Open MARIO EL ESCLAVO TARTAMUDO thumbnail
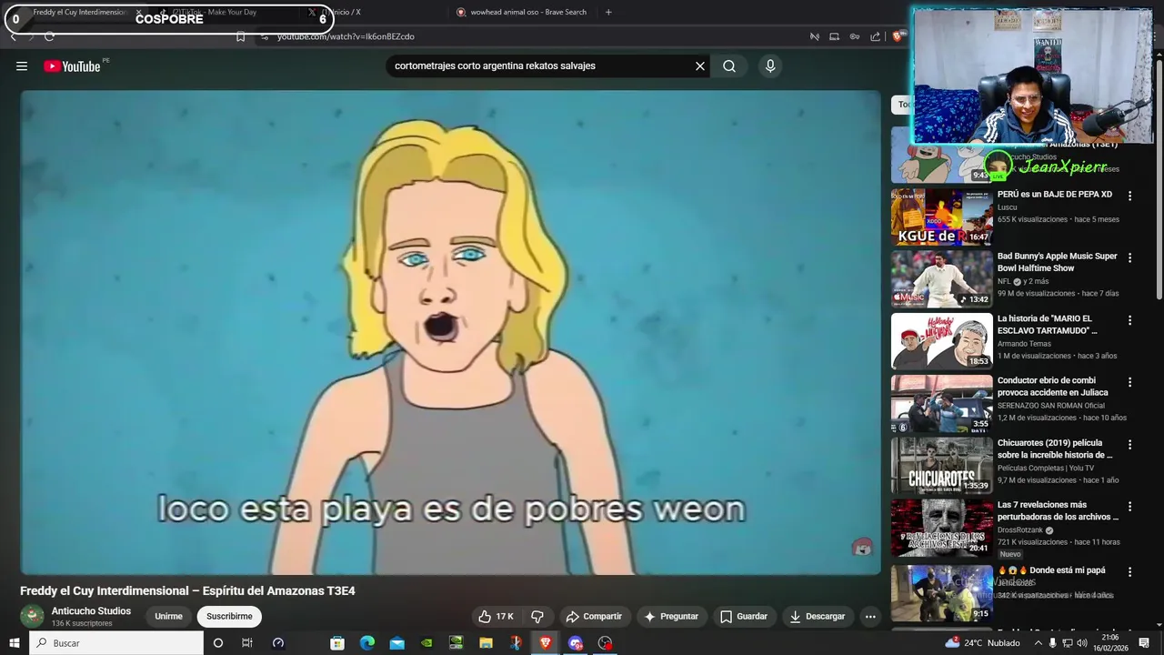 (941, 341)
